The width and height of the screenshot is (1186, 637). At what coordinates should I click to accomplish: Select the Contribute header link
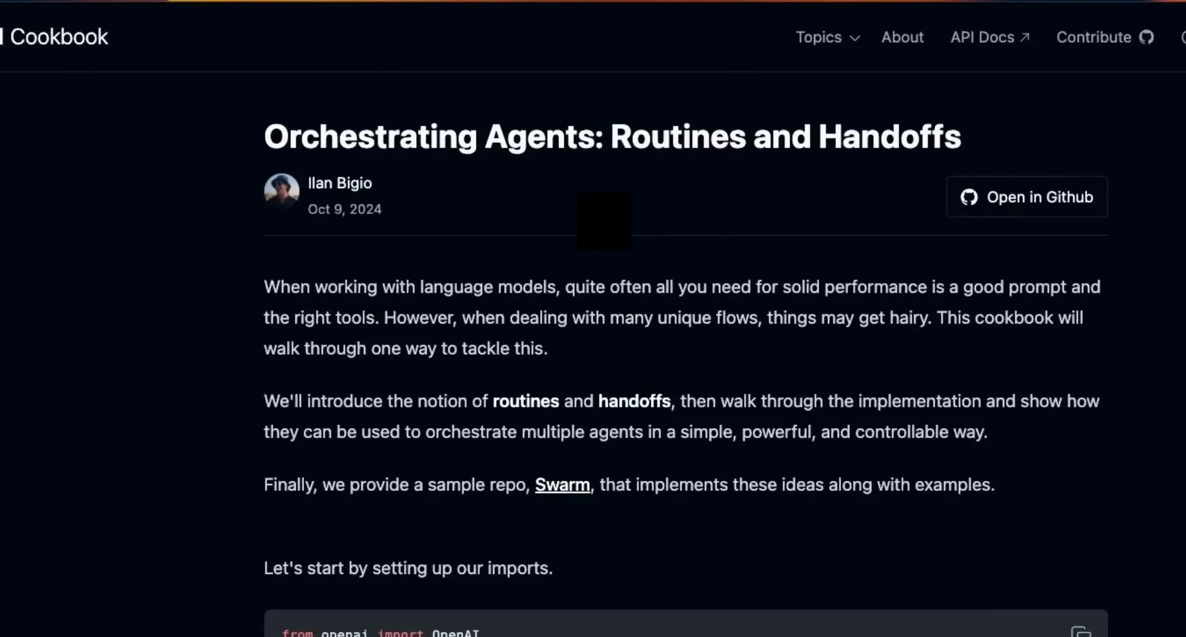pos(1093,37)
